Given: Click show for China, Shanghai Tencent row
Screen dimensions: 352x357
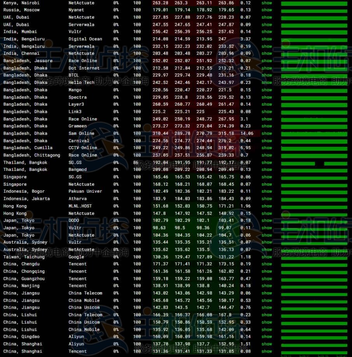Looking at the screenshot, I should click(267, 352).
